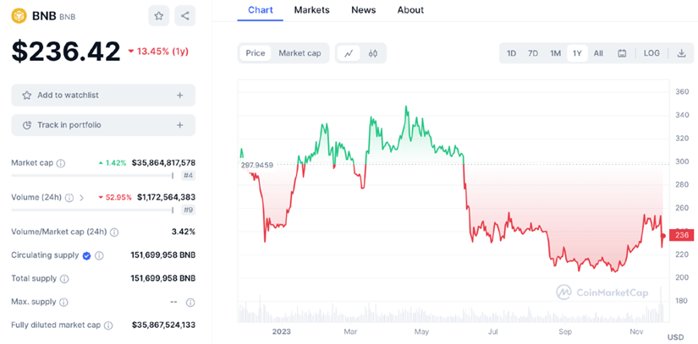Open the share options icon
This screenshot has width=698, height=344.
coord(185,16)
